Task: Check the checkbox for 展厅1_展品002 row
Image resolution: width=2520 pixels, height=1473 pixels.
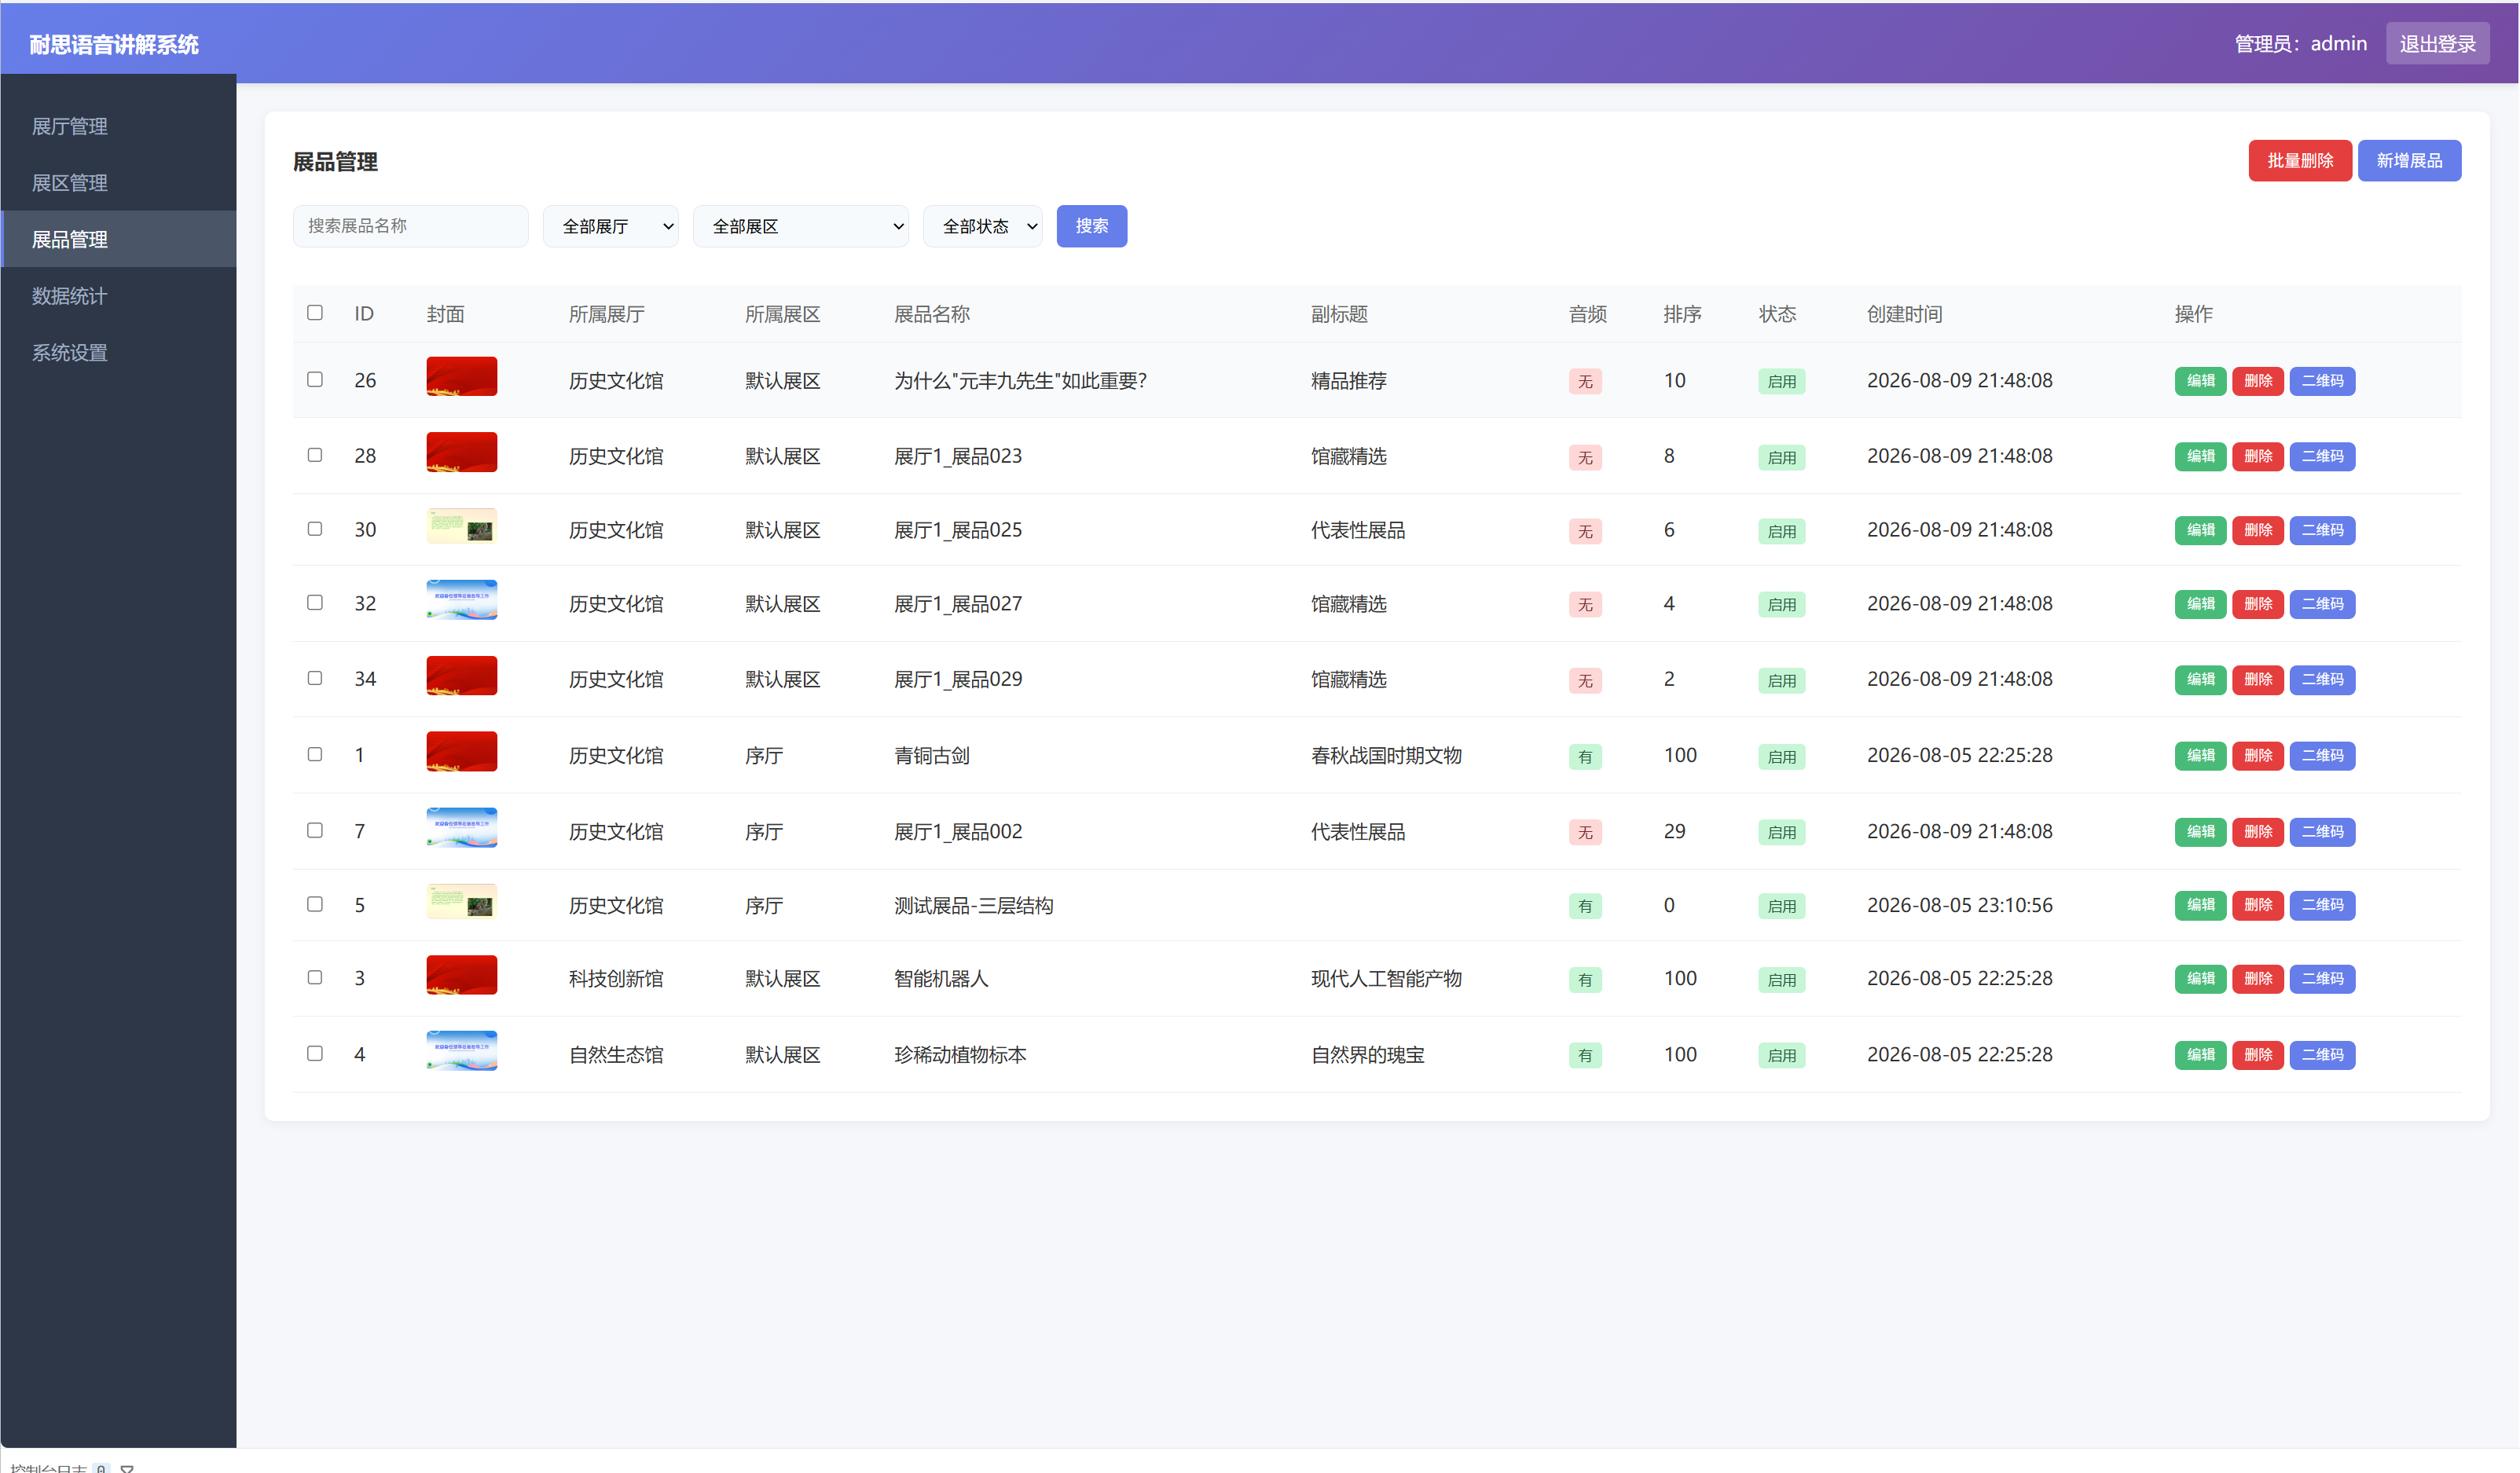Action: 315,831
